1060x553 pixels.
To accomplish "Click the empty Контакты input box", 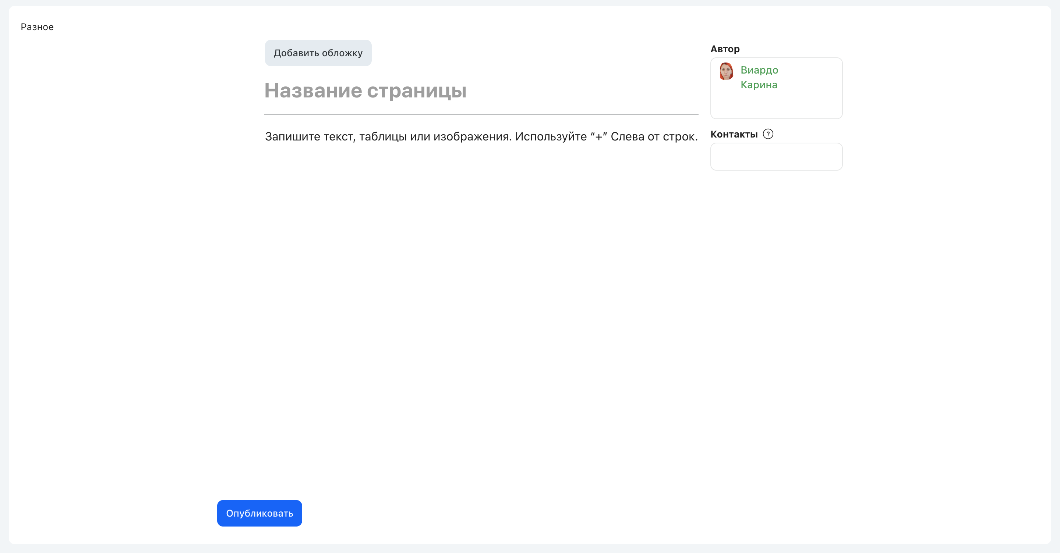I will tap(776, 157).
